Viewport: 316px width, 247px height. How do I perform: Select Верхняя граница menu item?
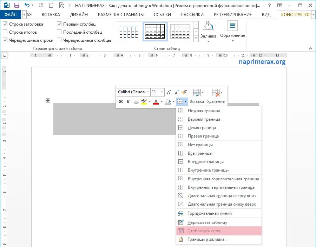219,119
